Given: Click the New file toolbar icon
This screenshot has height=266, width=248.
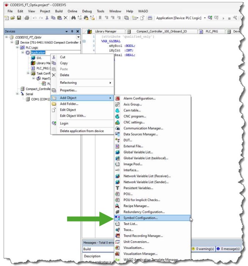Looking at the screenshot, I should 7,18.
